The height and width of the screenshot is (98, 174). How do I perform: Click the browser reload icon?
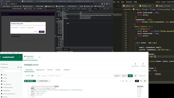[x=6, y=4]
